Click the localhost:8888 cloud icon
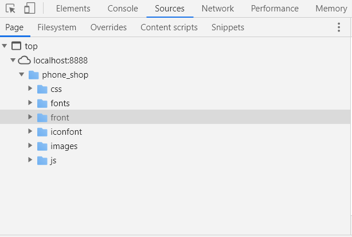352x237 pixels. [x=24, y=61]
